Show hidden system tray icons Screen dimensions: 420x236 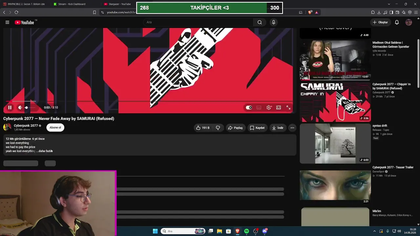[374, 231]
